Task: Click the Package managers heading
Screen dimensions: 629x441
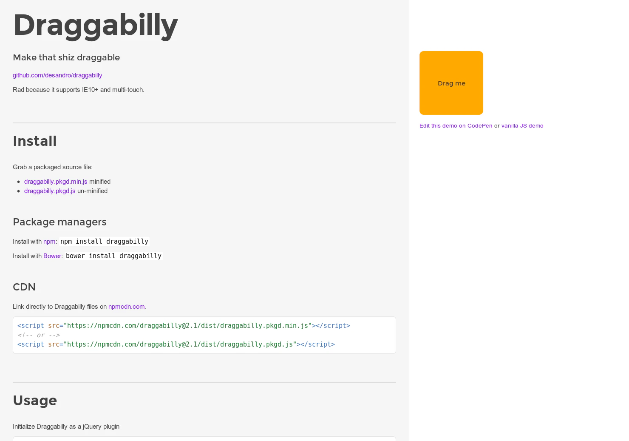Action: click(x=59, y=222)
